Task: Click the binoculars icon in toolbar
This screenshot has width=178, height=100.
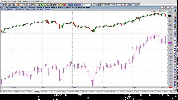Action: 25,5
